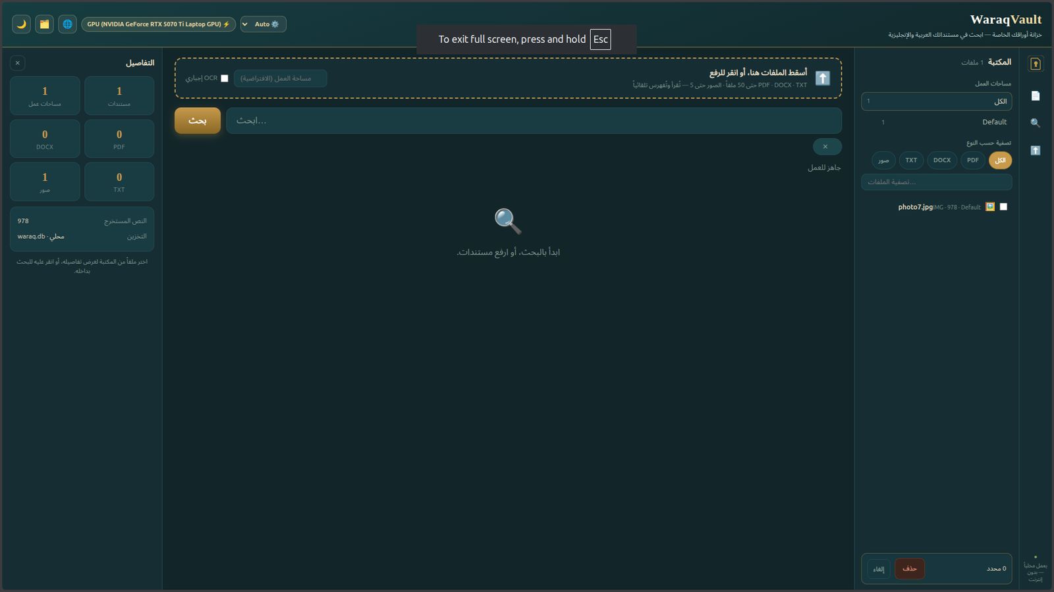Click the TXT count stat card
The height and width of the screenshot is (592, 1054).
119,182
